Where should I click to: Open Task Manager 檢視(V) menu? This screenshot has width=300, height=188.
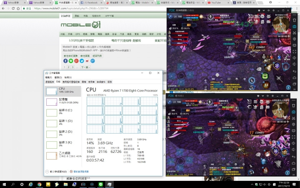[x=68, y=77]
